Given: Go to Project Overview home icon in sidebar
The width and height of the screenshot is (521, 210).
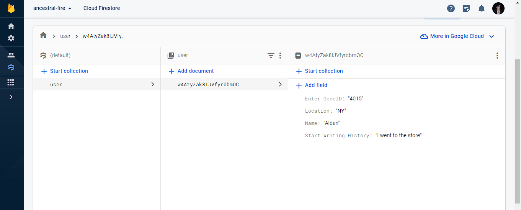Looking at the screenshot, I should (x=11, y=26).
